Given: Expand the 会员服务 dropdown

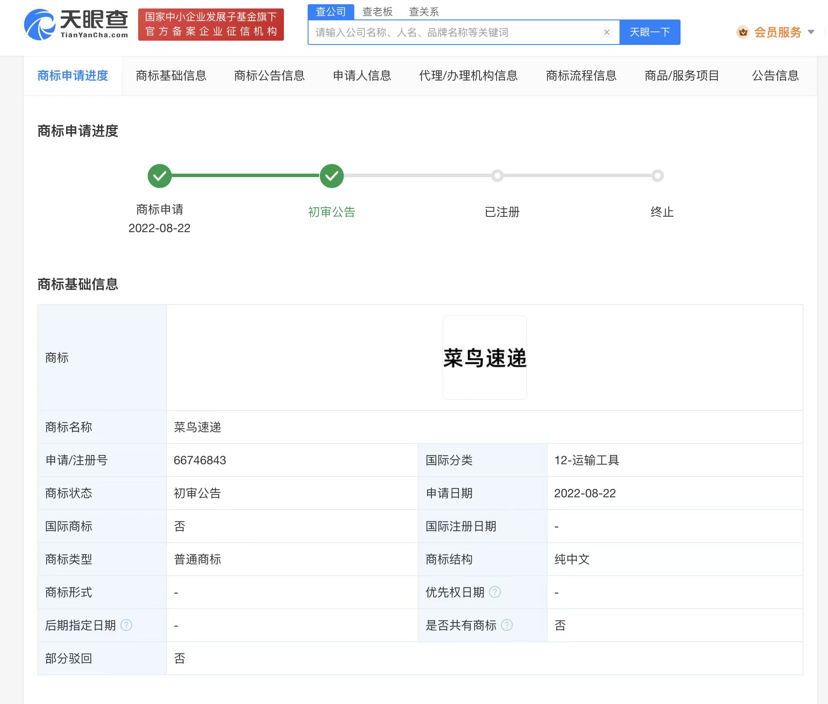Looking at the screenshot, I should (x=811, y=32).
